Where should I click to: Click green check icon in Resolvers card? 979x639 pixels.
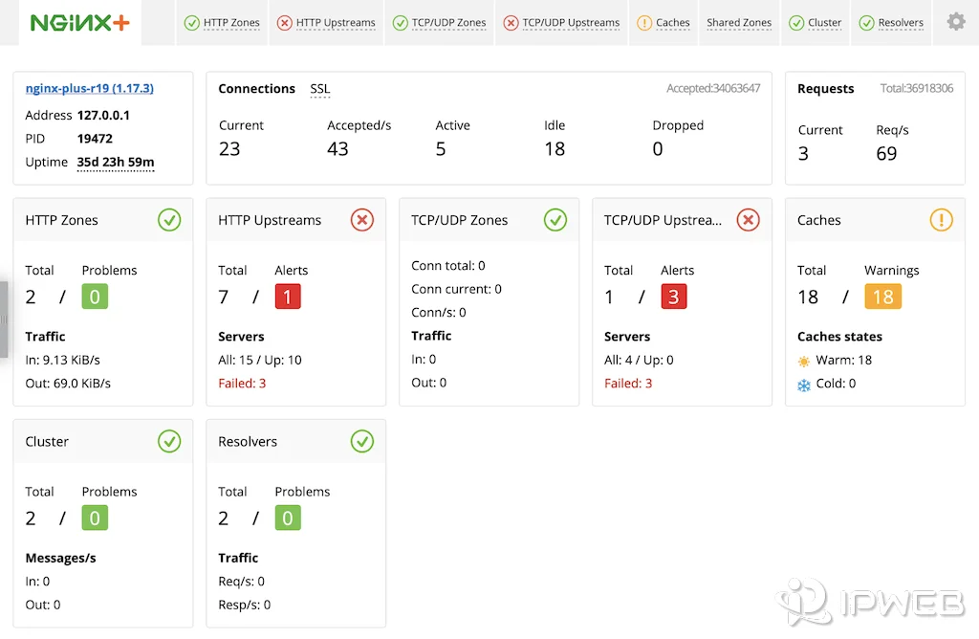click(x=362, y=441)
